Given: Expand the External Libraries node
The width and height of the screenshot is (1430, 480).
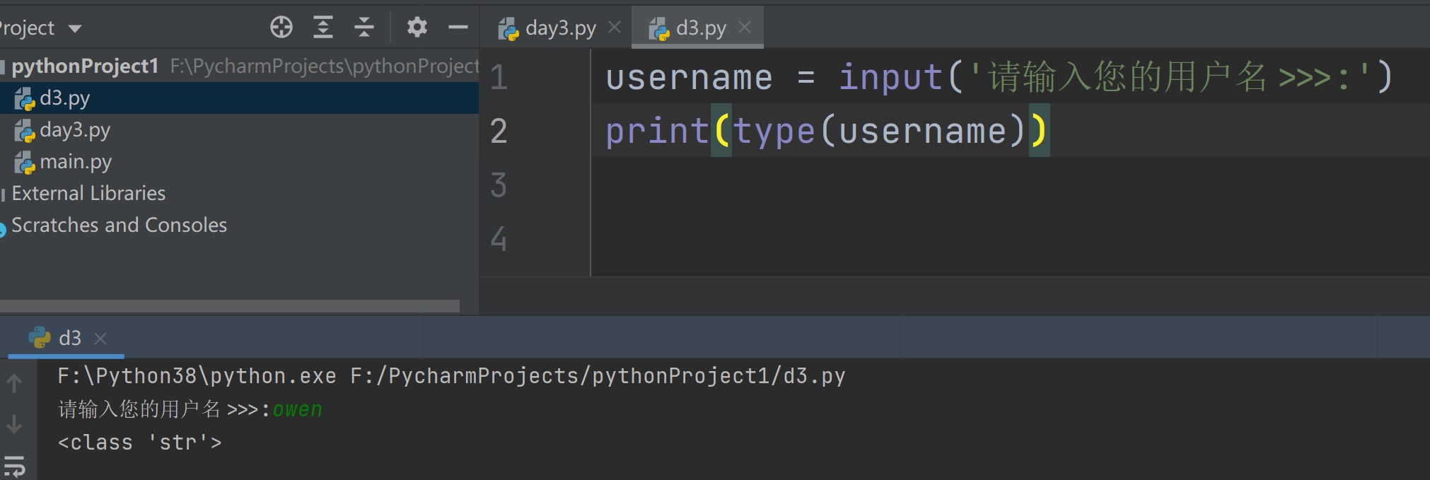Looking at the screenshot, I should coord(88,193).
